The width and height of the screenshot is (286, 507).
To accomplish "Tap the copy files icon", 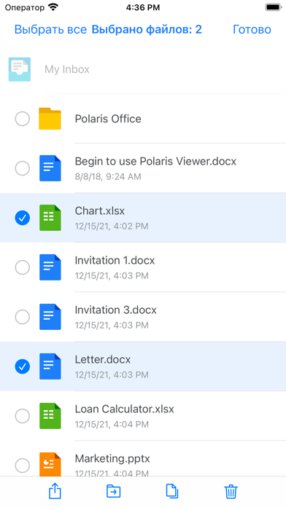I will (x=172, y=491).
